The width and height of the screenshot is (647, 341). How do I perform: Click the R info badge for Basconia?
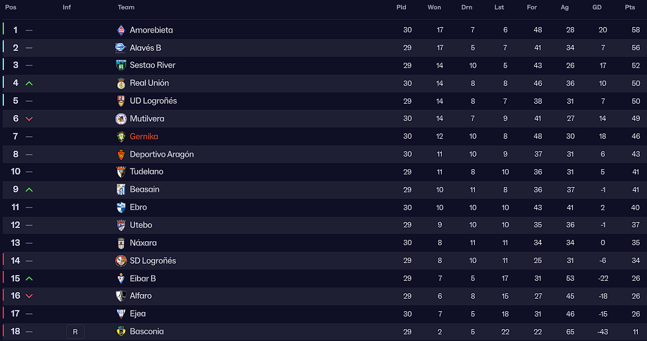(75, 332)
